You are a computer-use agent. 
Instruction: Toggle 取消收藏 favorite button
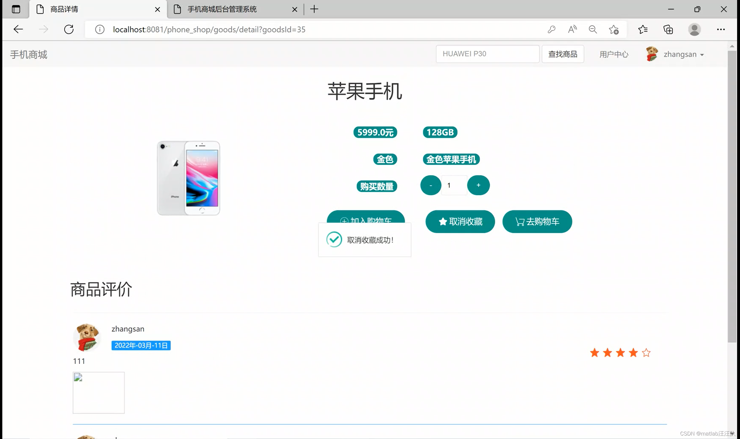(460, 222)
